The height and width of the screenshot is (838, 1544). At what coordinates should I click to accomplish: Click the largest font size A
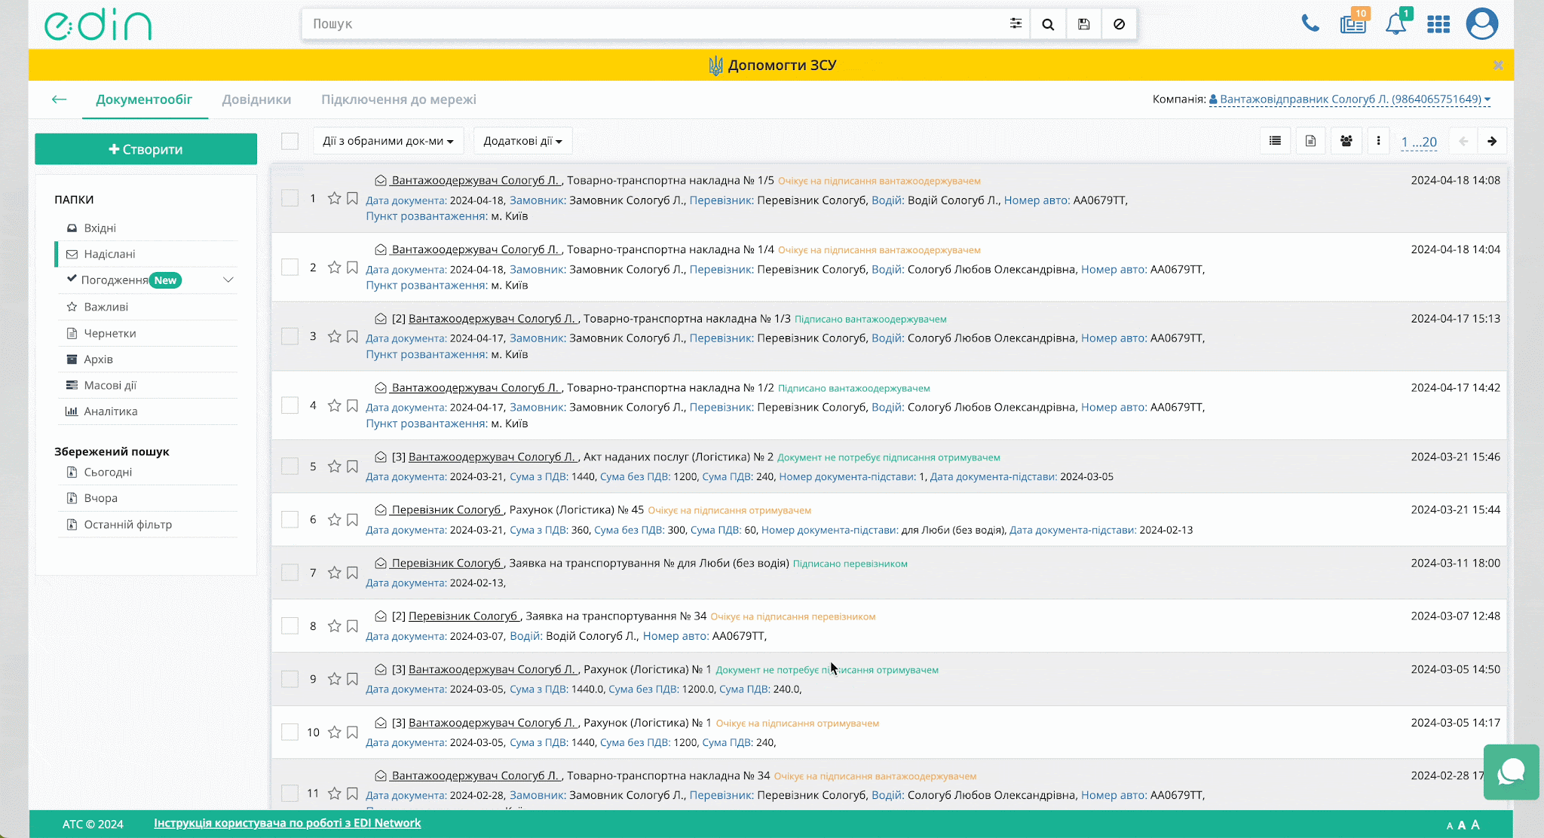point(1475,824)
